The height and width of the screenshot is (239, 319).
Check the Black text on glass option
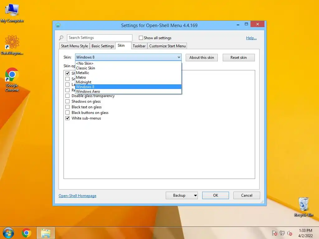coord(67,107)
